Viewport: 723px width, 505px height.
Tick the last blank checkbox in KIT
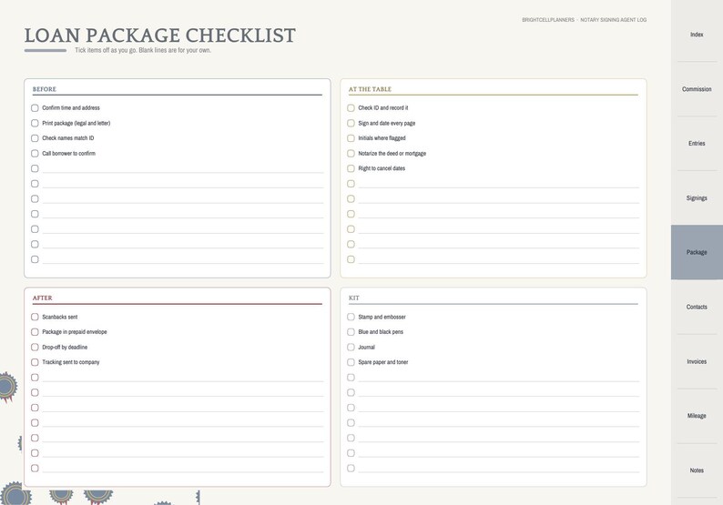point(351,469)
